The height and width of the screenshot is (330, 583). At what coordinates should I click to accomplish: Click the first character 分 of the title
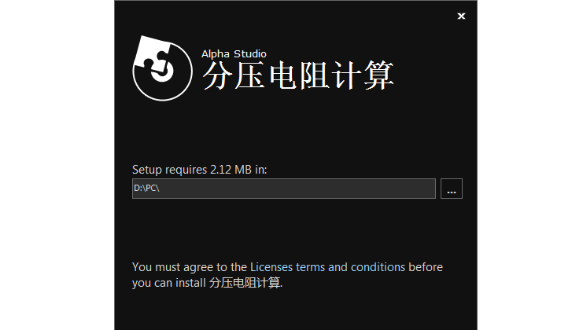tap(217, 75)
